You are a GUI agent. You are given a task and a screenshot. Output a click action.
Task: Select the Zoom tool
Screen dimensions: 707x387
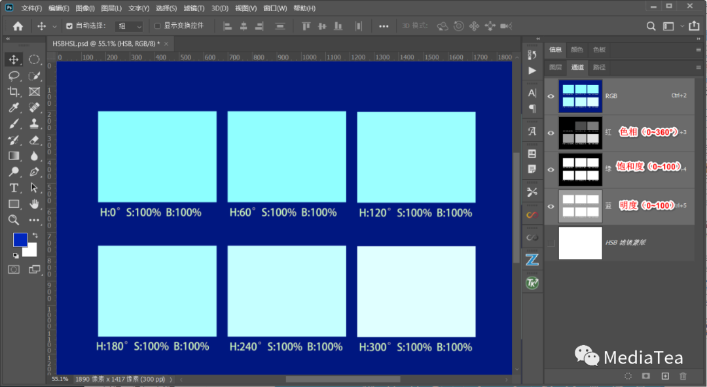(14, 220)
